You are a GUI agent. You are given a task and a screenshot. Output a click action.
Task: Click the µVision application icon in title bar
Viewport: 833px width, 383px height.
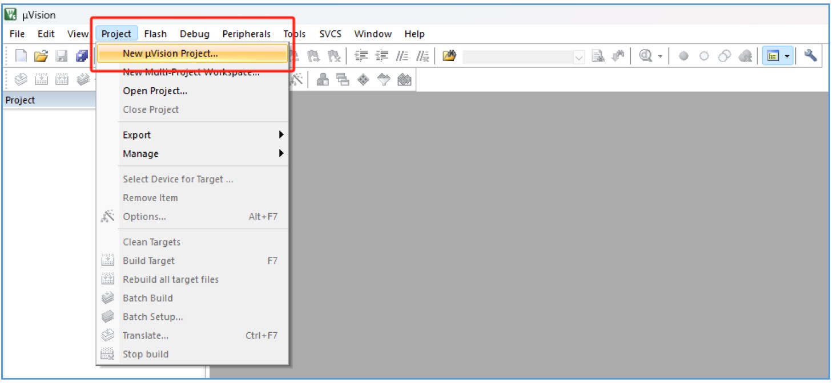pyautogui.click(x=11, y=15)
